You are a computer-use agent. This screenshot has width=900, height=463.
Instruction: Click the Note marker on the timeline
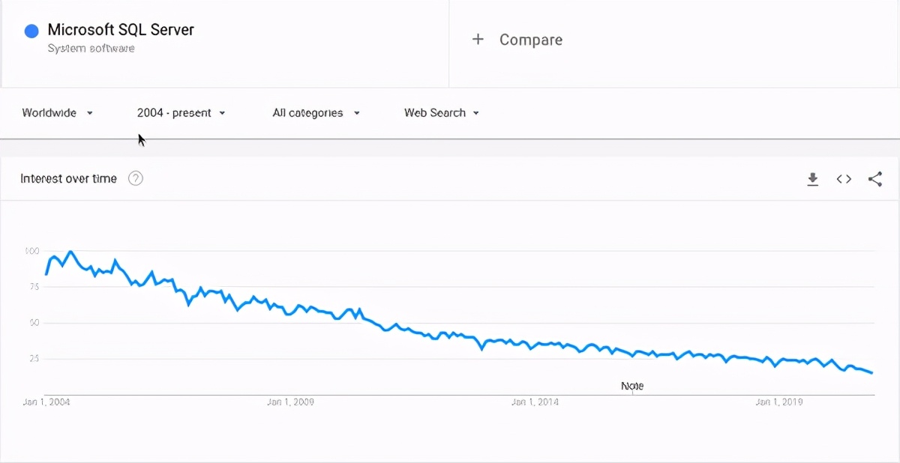(632, 386)
